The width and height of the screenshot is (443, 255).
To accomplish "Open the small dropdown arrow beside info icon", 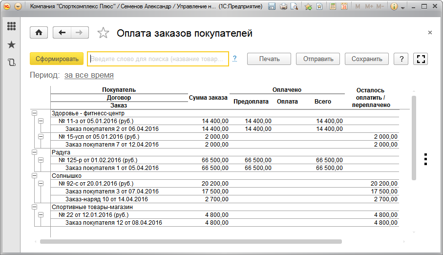I will [403, 8].
